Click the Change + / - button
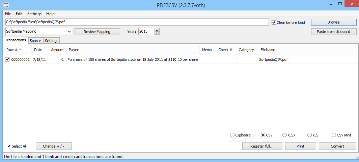359x162 pixels. 54,146
